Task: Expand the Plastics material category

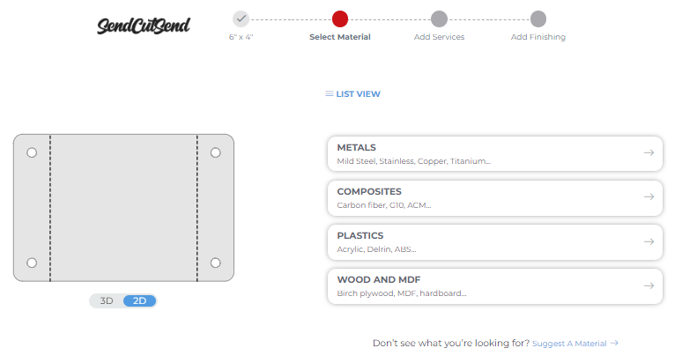Action: [x=476, y=241]
